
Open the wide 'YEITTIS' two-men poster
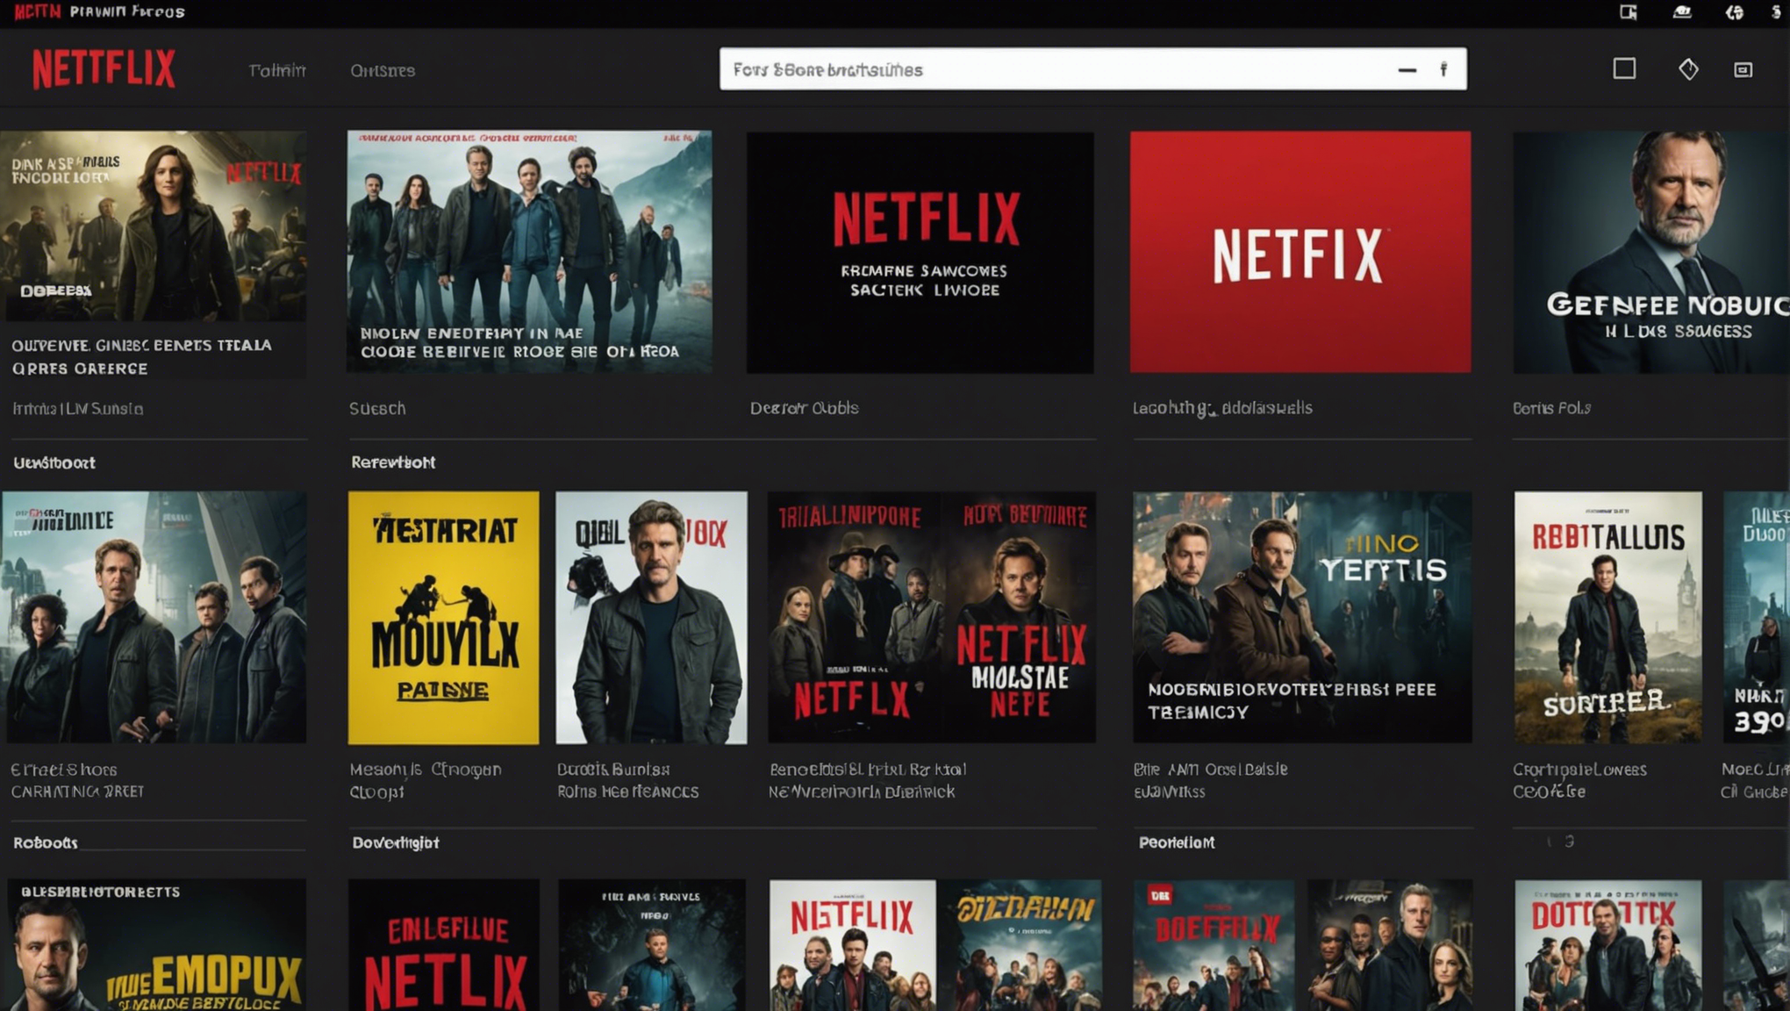click(x=1302, y=617)
